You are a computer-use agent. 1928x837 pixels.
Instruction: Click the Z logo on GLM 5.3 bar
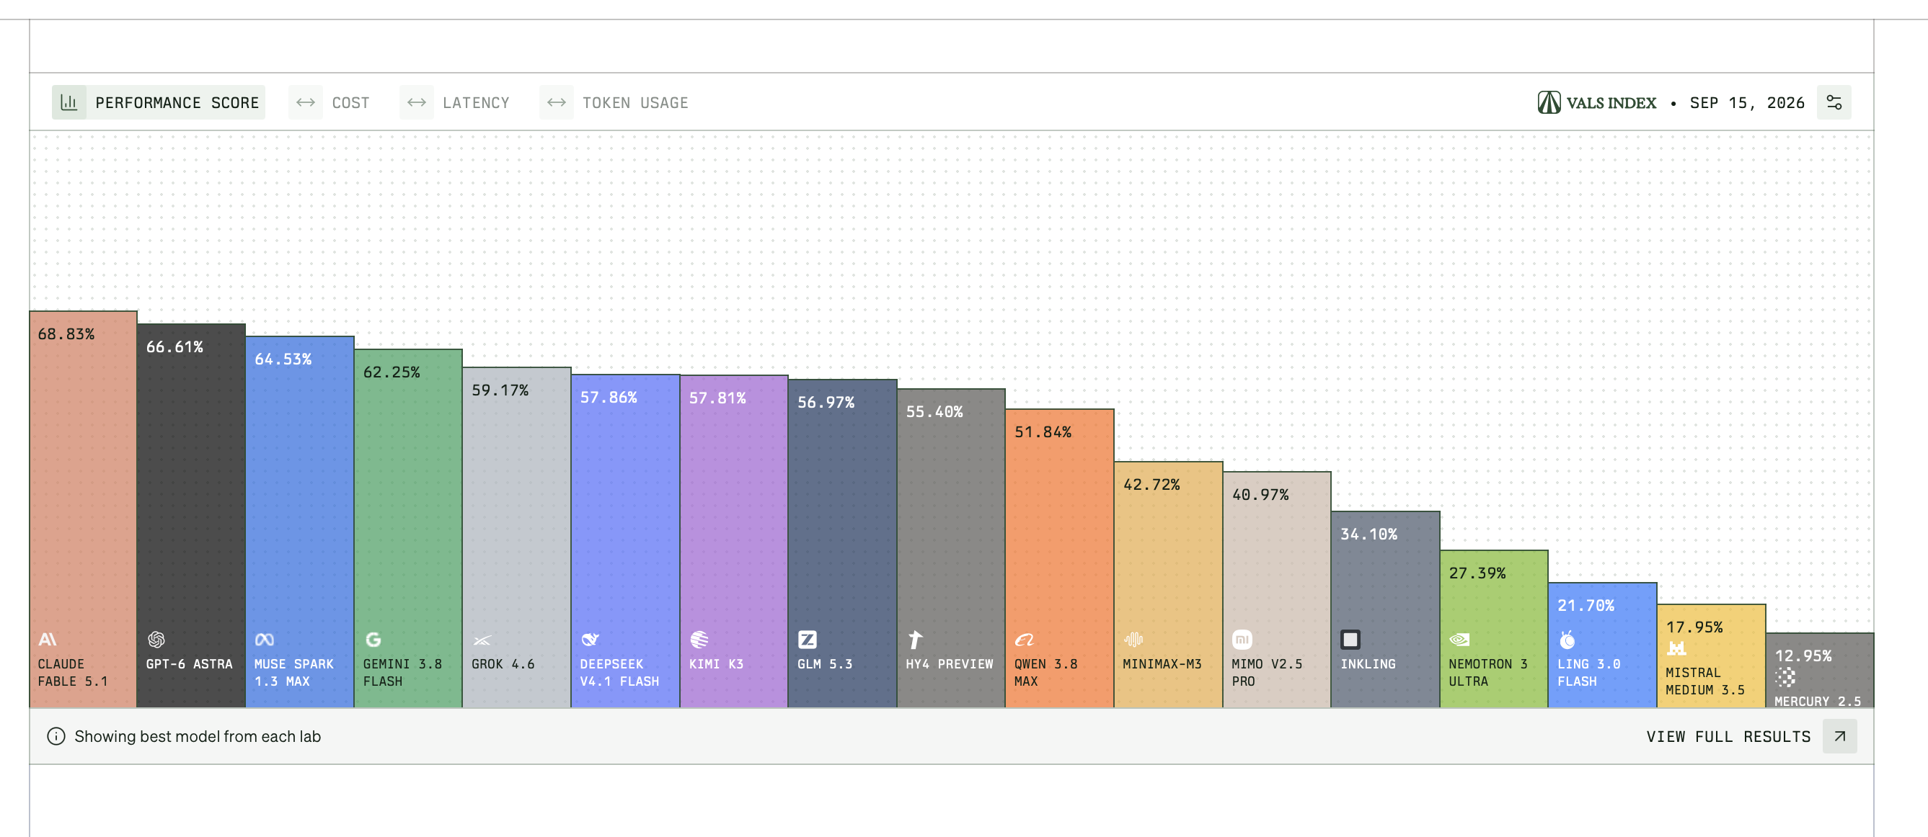[x=807, y=640]
